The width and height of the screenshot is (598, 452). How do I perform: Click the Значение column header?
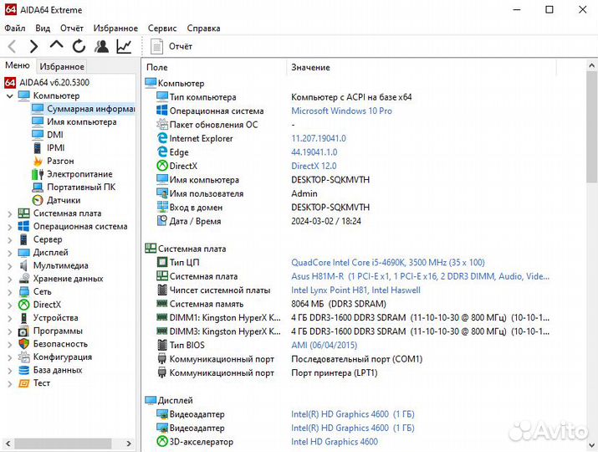click(x=310, y=67)
